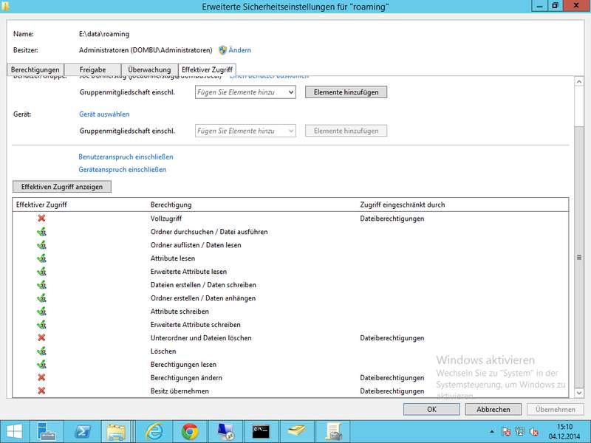591x443 pixels.
Task: Click the green check icon for Dateien erstellen / Daten schreiben
Action: [41, 285]
